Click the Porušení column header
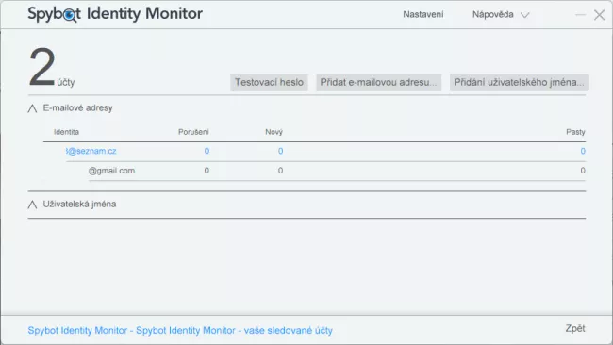Screen dimensions: 613x345 pos(193,132)
